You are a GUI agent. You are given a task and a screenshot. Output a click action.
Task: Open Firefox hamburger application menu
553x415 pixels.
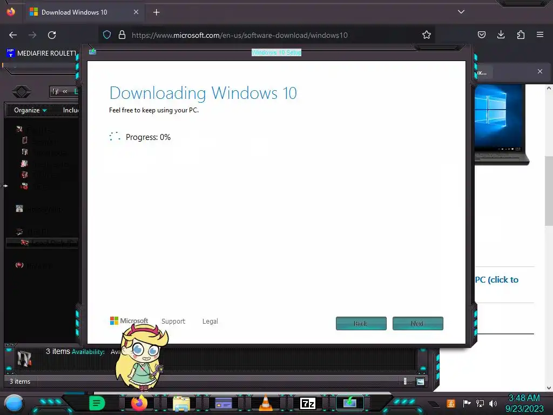540,35
